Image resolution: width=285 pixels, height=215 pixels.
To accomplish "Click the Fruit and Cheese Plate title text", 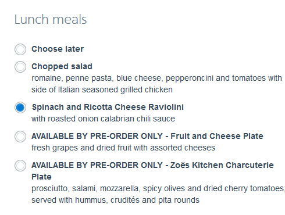I will (x=217, y=136).
